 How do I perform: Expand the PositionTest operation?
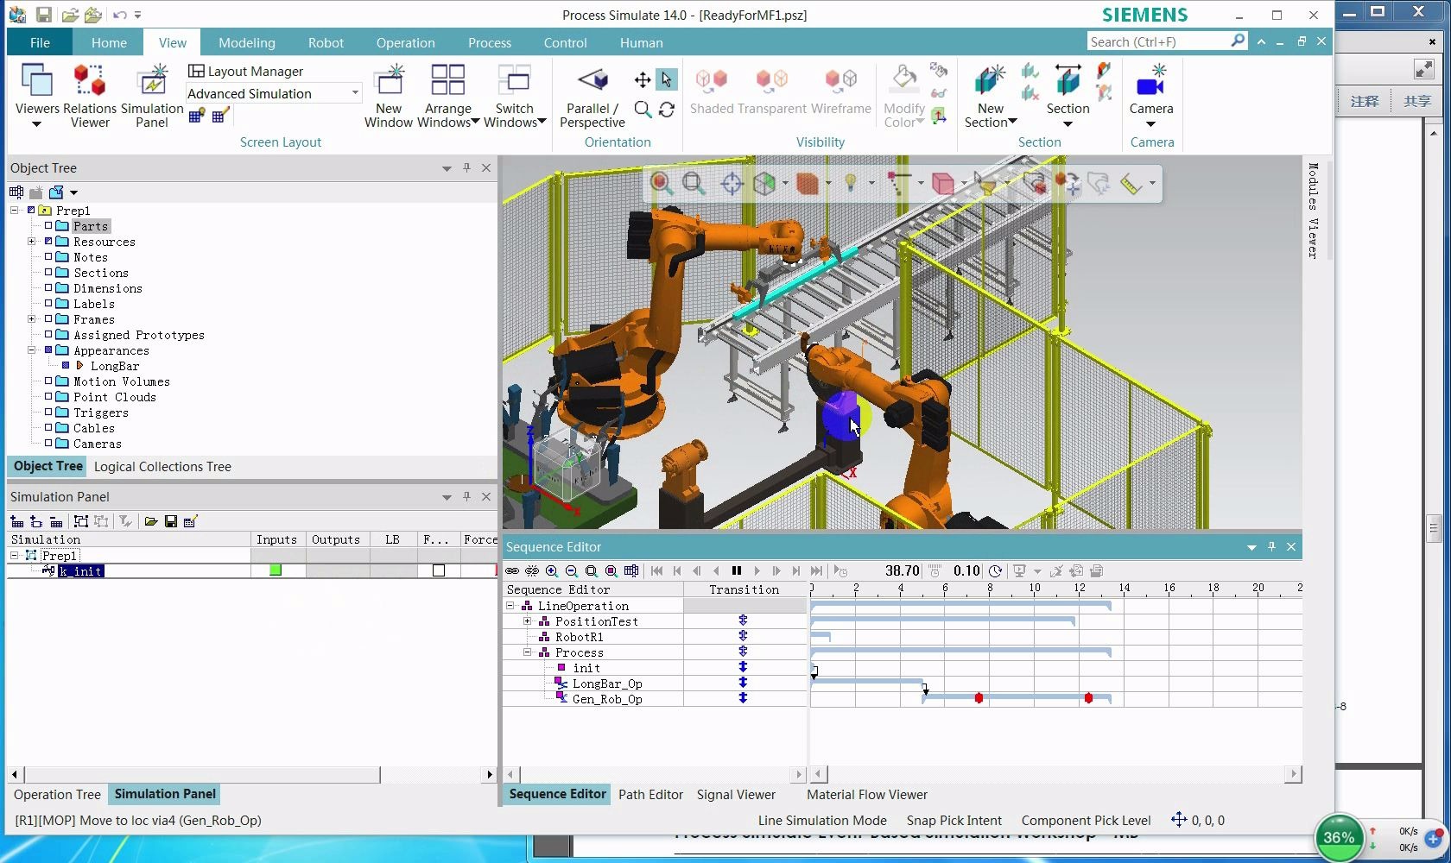tap(528, 621)
